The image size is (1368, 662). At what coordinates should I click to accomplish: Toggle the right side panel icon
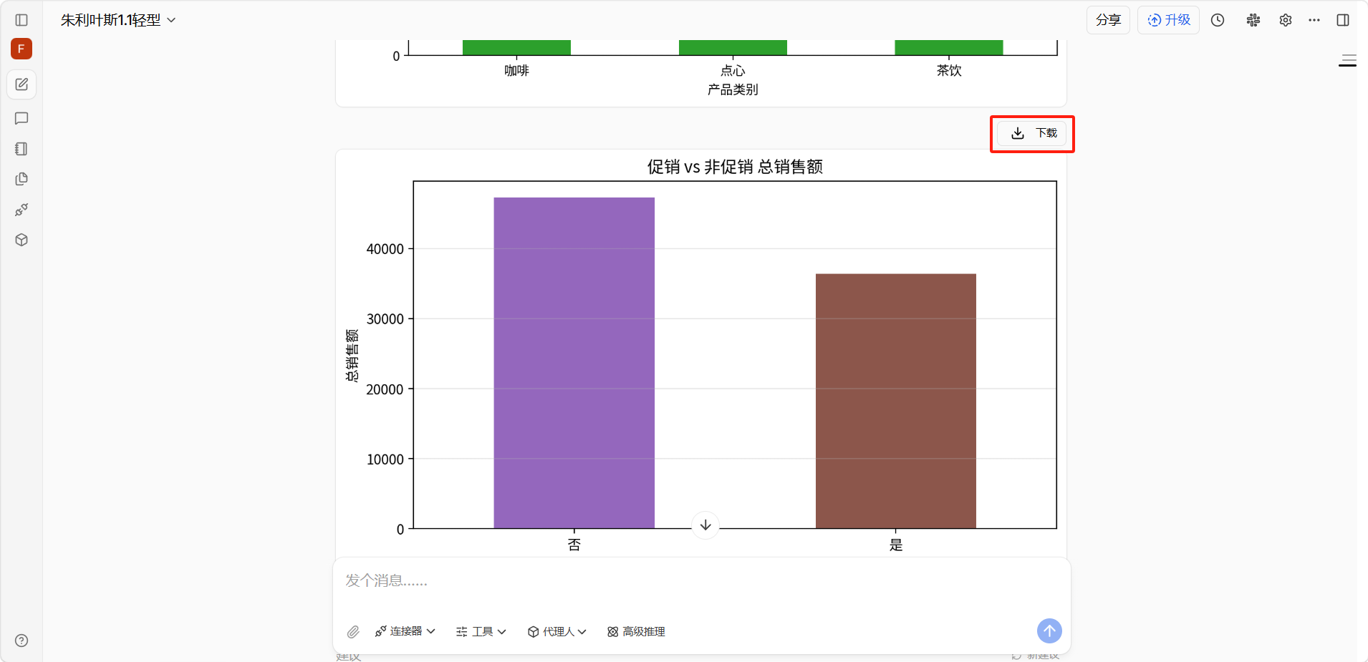click(x=1343, y=20)
